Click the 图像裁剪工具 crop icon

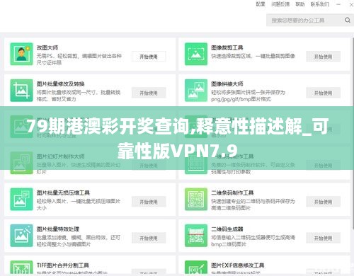(196, 54)
